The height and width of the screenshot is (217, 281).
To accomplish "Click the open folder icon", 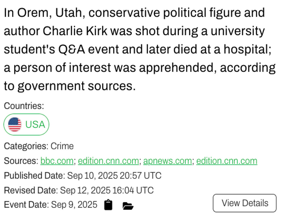I will [x=128, y=206].
